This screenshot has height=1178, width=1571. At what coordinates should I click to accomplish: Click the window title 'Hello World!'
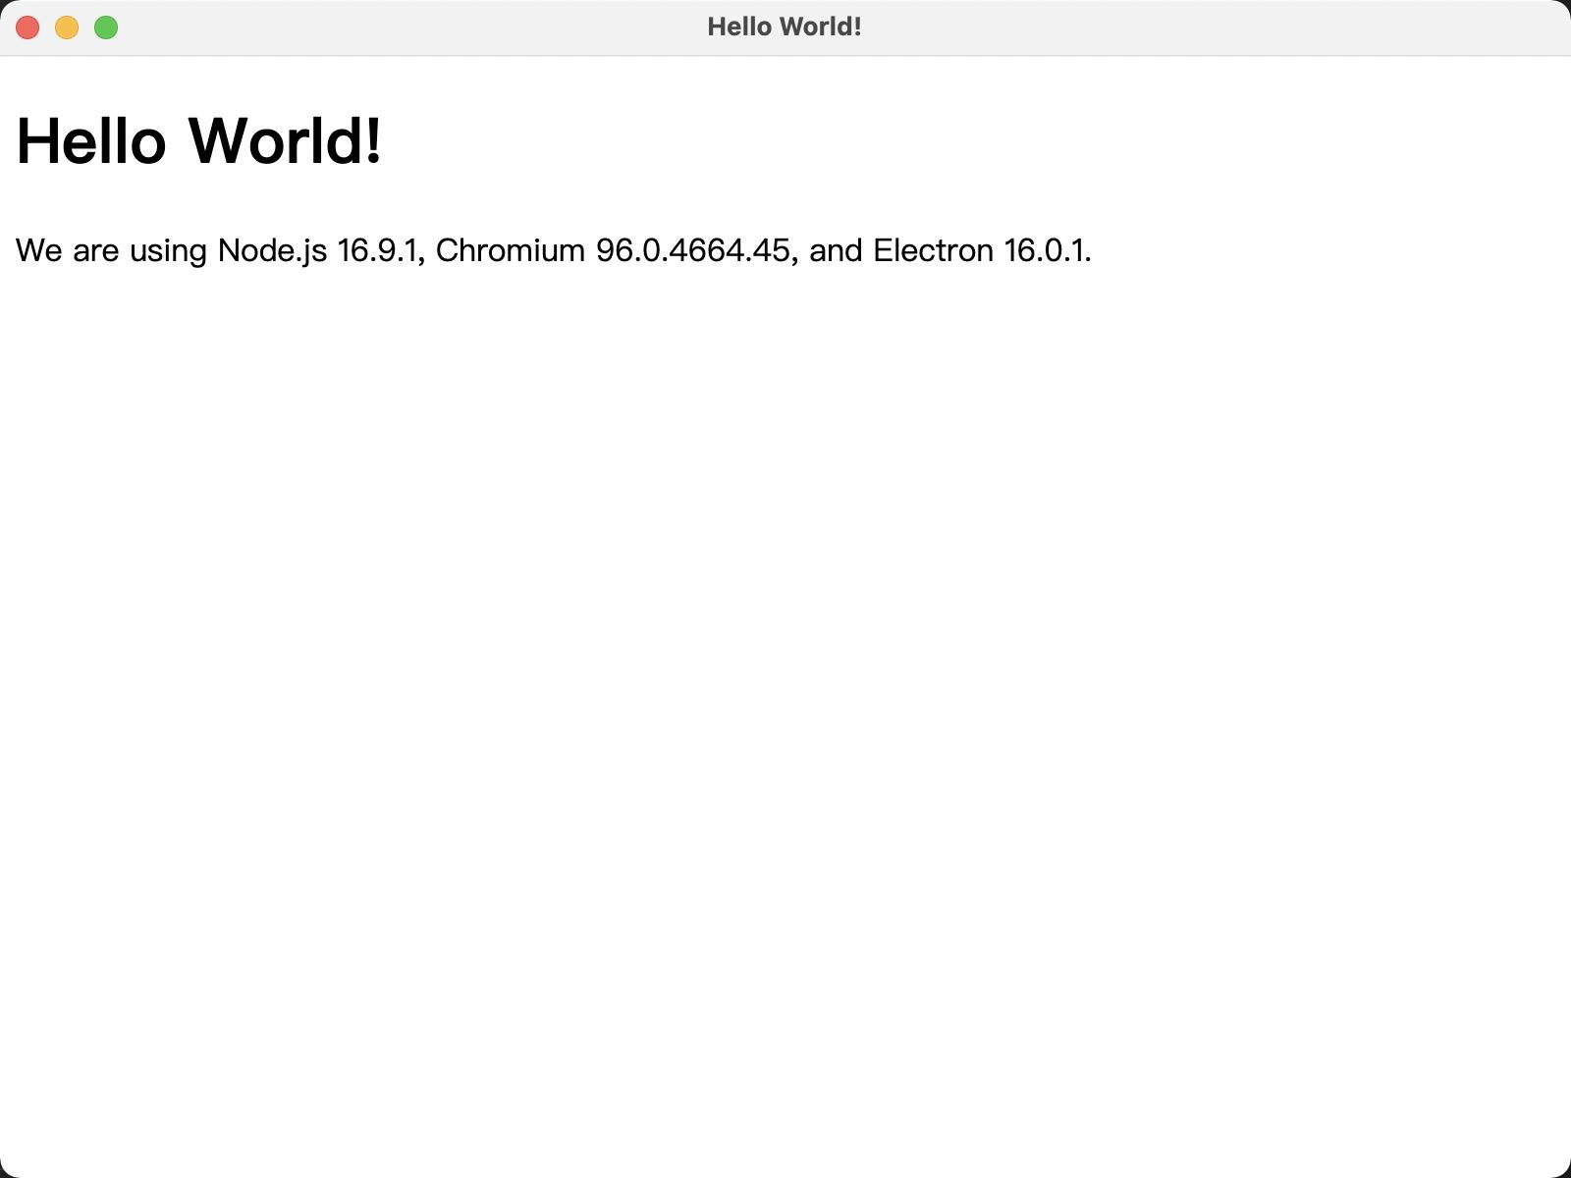(x=785, y=27)
